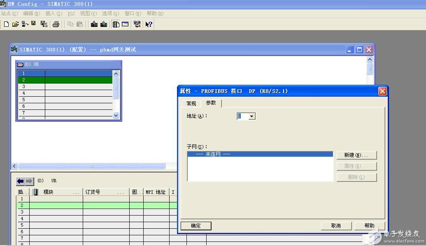The width and height of the screenshot is (426, 246).
Task: Click SIMATIC 300(1) child window icon
Action: (14, 49)
